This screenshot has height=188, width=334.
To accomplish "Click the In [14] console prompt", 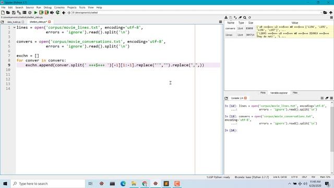I will [231, 130].
